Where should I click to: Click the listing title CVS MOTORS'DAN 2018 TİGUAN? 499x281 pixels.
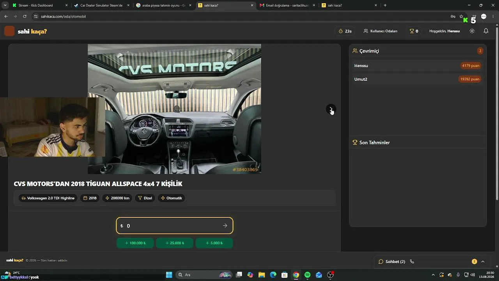(98, 184)
